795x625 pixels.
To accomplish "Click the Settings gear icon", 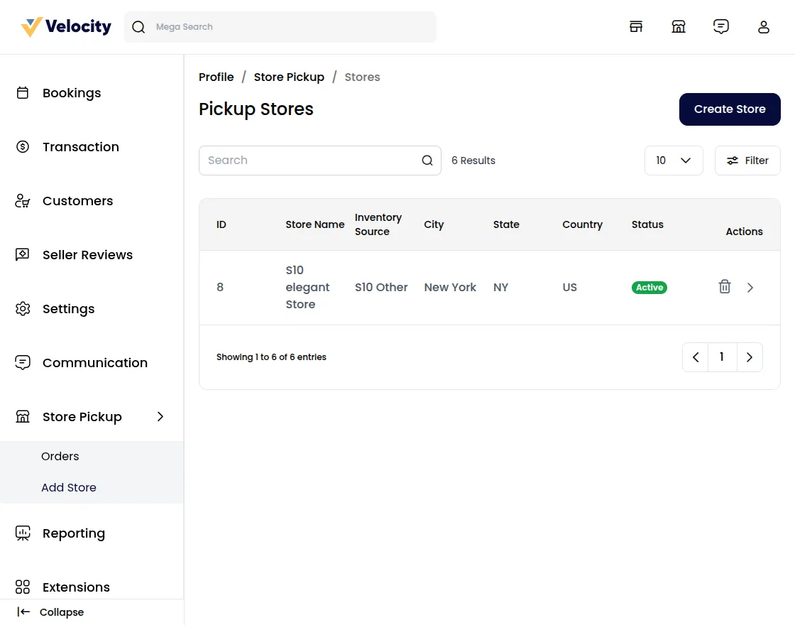I will 22,308.
